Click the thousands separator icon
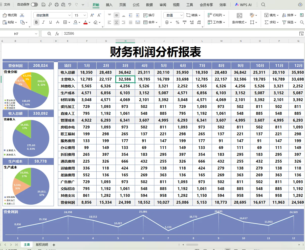This screenshot has width=305, height=250. click(185, 22)
